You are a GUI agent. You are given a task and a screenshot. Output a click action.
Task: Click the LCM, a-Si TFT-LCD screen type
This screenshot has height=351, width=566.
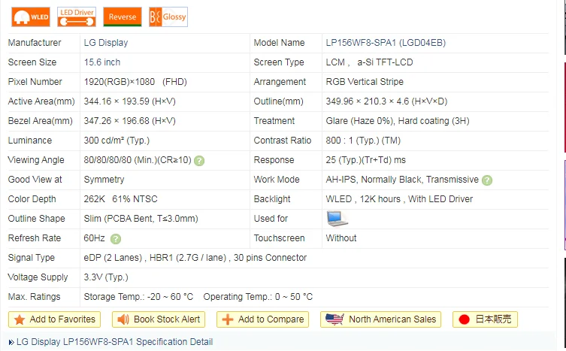pos(369,62)
